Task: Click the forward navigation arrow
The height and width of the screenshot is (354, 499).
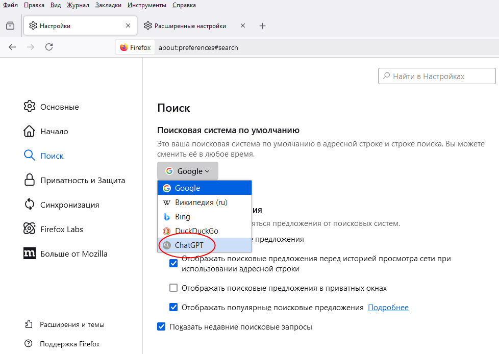Action: [31, 47]
